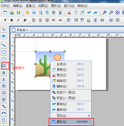Image resolution: width=124 pixels, height=126 pixels.
Task: Open the 文件(F) menu
Action: 5,6
